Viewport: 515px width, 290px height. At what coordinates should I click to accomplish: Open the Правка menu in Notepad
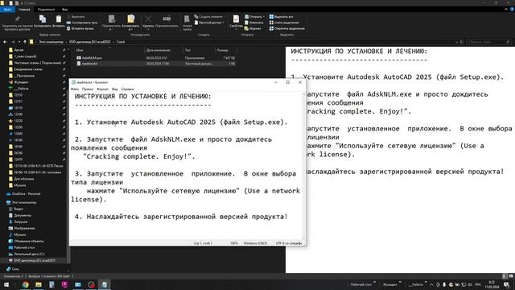point(88,89)
